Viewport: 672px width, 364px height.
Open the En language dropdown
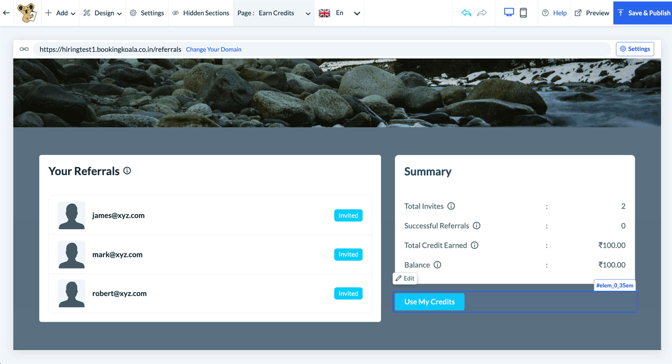(348, 13)
